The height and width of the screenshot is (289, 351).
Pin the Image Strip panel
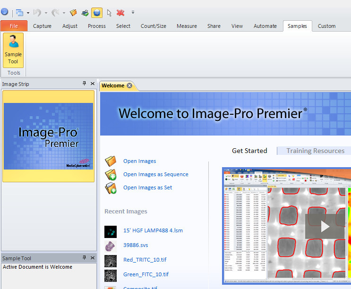pyautogui.click(x=84, y=84)
